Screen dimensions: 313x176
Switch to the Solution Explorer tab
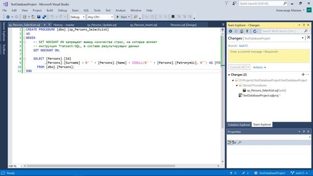pyautogui.click(x=239, y=125)
